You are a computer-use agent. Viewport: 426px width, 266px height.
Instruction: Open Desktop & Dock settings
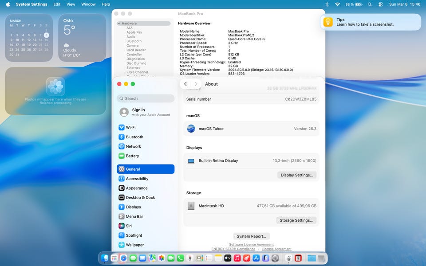click(140, 198)
